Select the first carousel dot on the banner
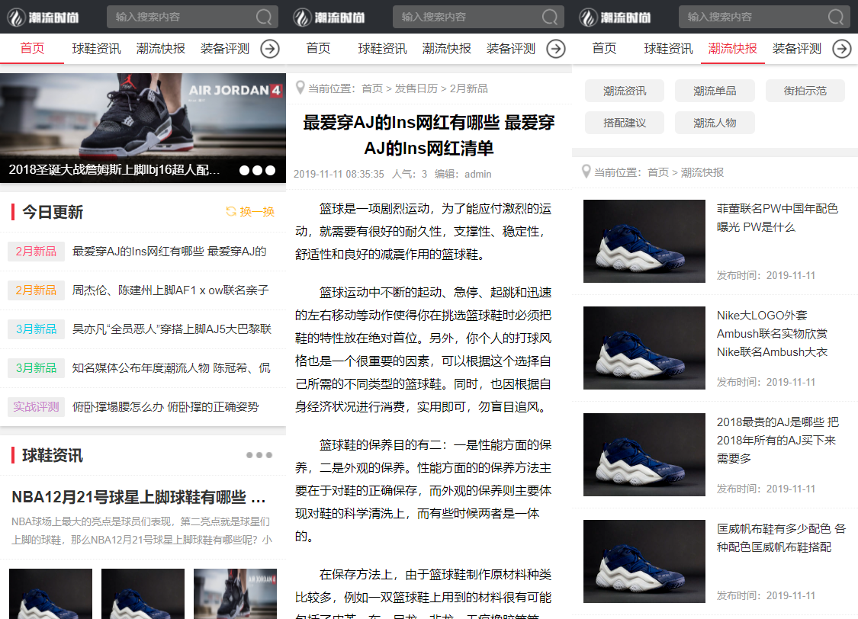This screenshot has height=619, width=858. [x=244, y=170]
